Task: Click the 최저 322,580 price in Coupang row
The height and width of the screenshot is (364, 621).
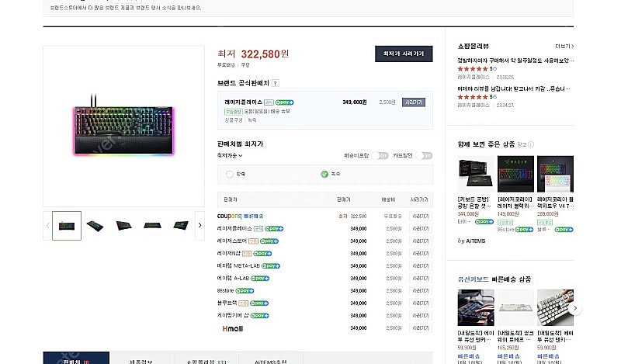Action: pyautogui.click(x=352, y=217)
